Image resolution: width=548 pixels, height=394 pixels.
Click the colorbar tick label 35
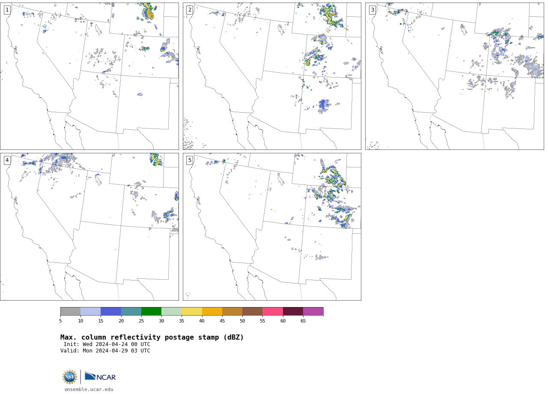[x=182, y=321]
